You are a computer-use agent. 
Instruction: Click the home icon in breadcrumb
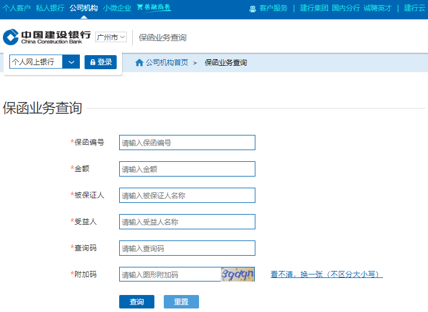(x=139, y=63)
